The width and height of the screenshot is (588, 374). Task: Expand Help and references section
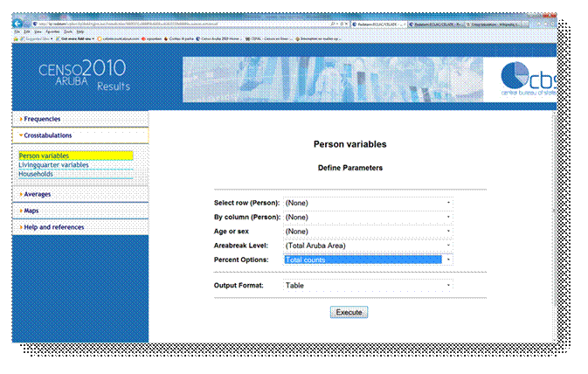53,227
